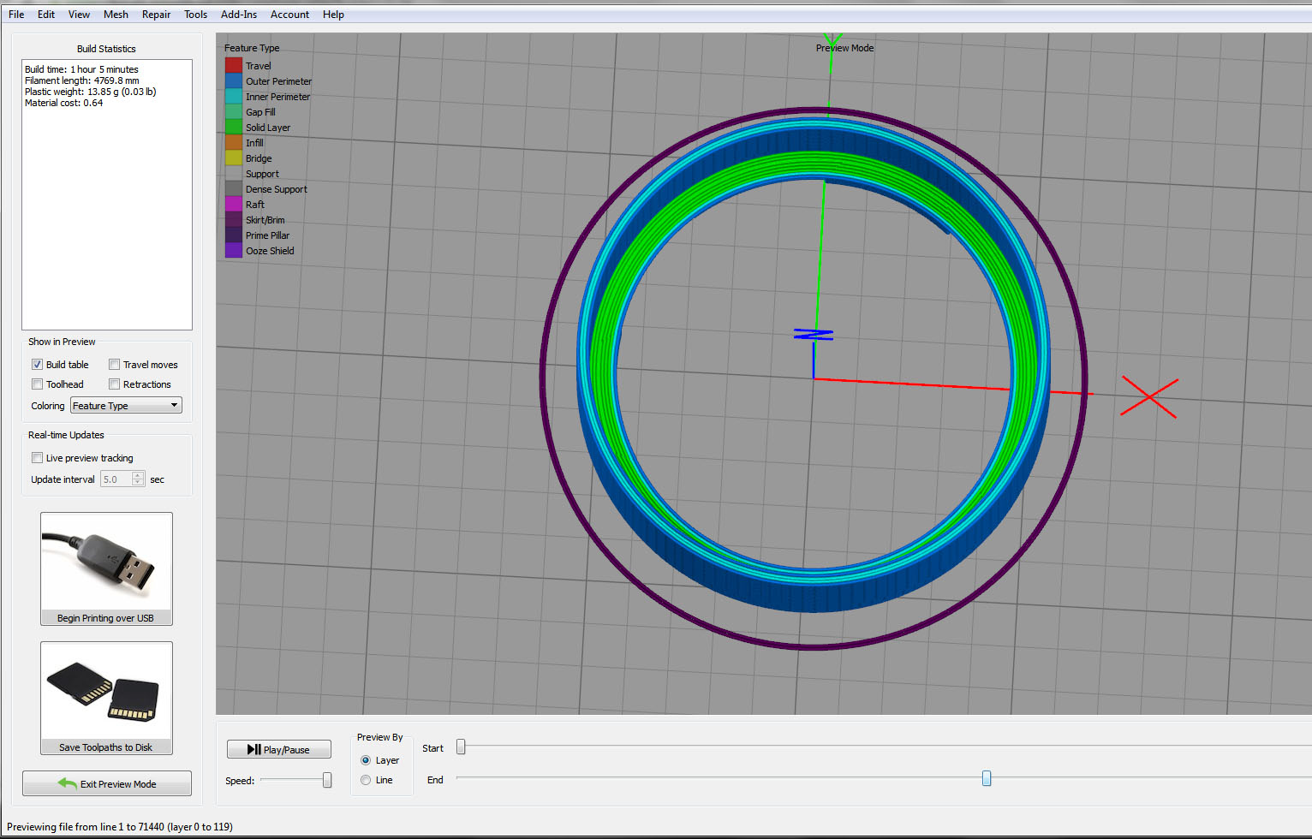The image size is (1312, 839).
Task: Select the Layer preview radio button
Action: coord(366,760)
